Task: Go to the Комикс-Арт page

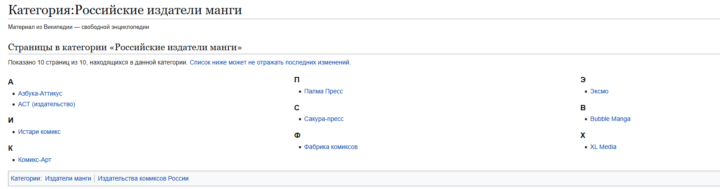Action: pyautogui.click(x=35, y=160)
